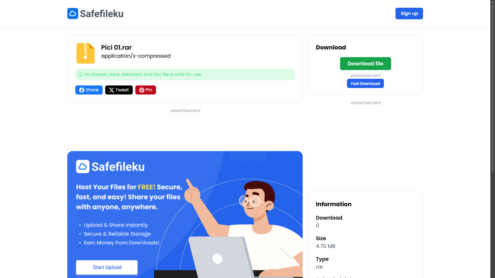The height and width of the screenshot is (278, 495).
Task: Click Start Upload in the banner
Action: click(107, 267)
